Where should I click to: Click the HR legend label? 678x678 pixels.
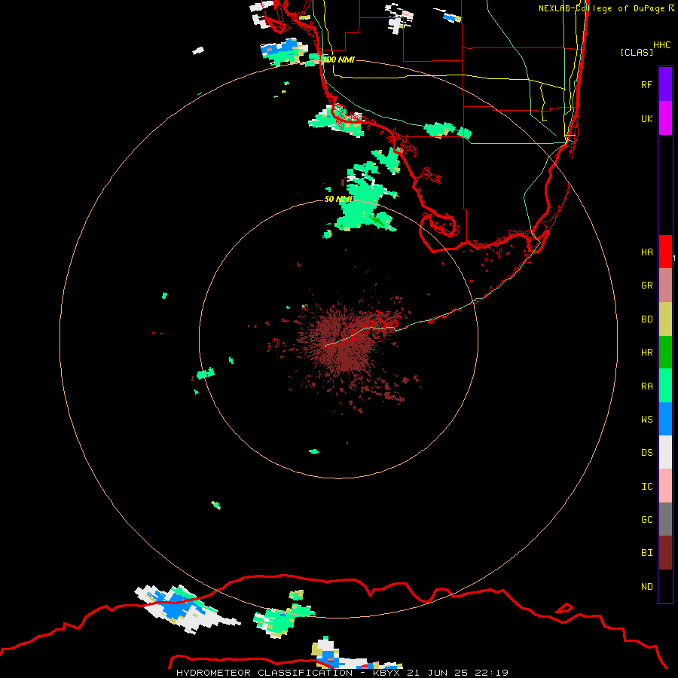tap(646, 353)
